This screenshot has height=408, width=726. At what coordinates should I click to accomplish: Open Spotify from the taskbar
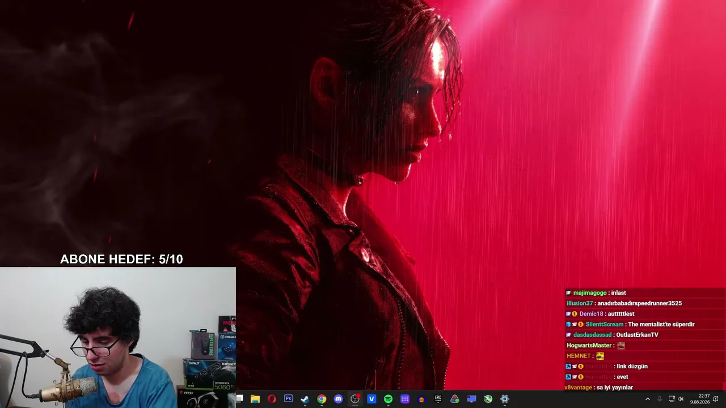tap(388, 399)
